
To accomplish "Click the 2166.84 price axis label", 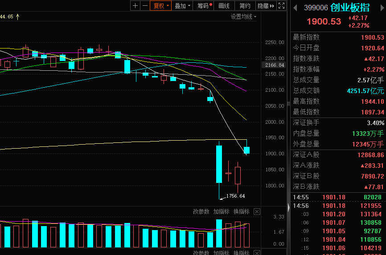I will [275, 65].
